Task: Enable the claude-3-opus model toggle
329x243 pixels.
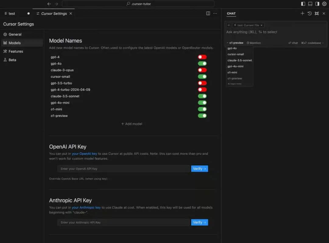Action: click(x=202, y=70)
